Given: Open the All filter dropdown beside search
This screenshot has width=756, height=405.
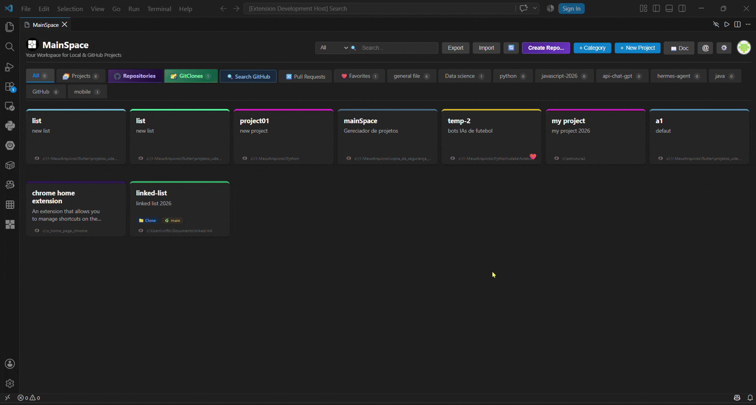Looking at the screenshot, I should click(x=333, y=48).
